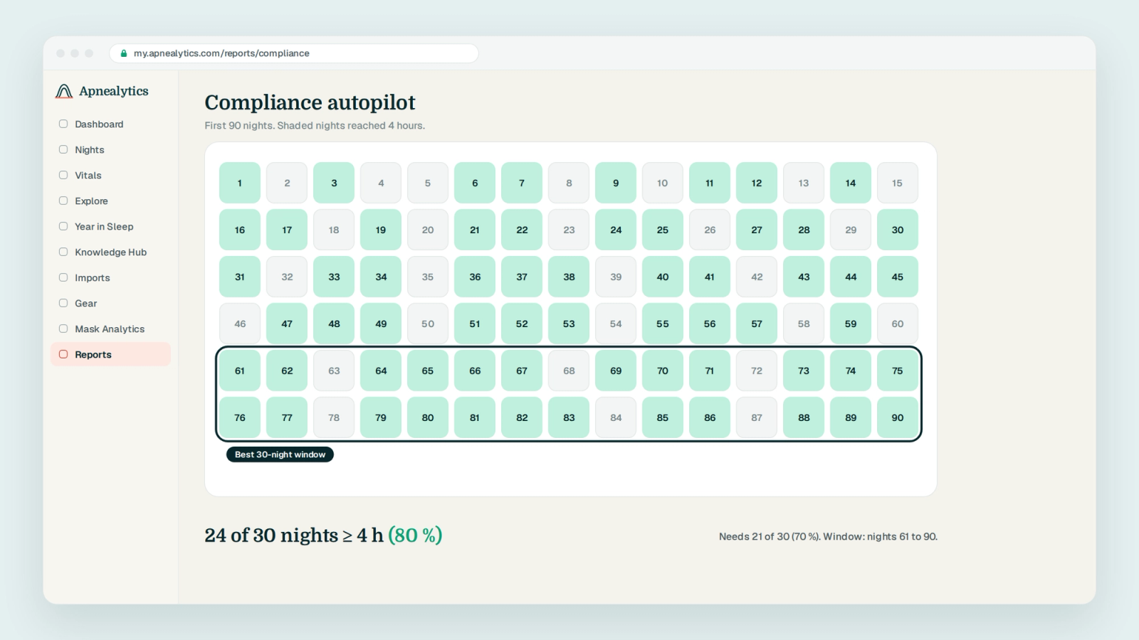Screen dimensions: 1139x640
Task: Click the Gear sidebar icon
Action: click(63, 303)
